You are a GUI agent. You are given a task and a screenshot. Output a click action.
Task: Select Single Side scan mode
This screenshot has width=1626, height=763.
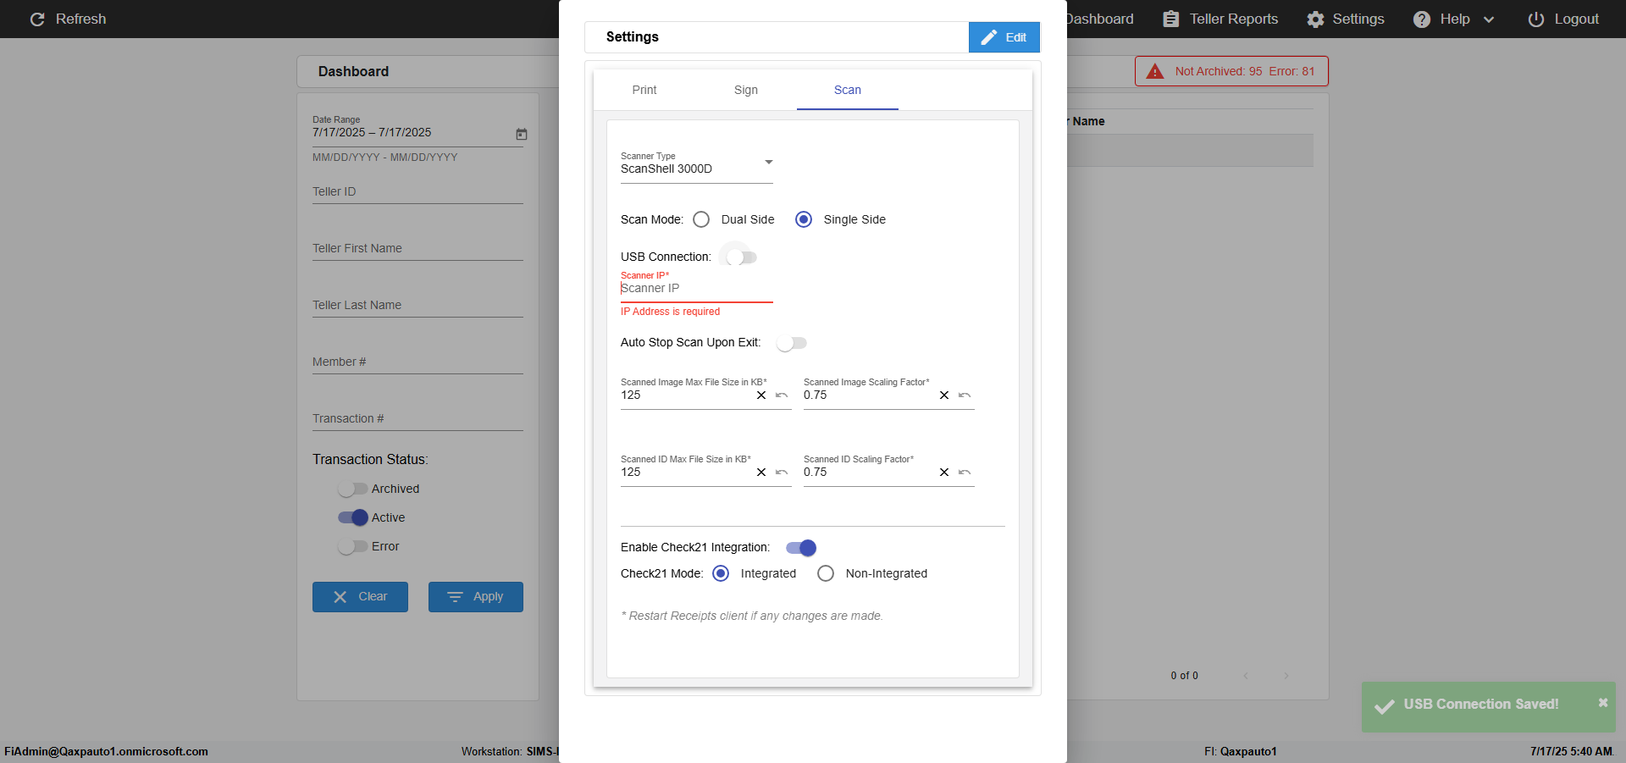point(804,219)
